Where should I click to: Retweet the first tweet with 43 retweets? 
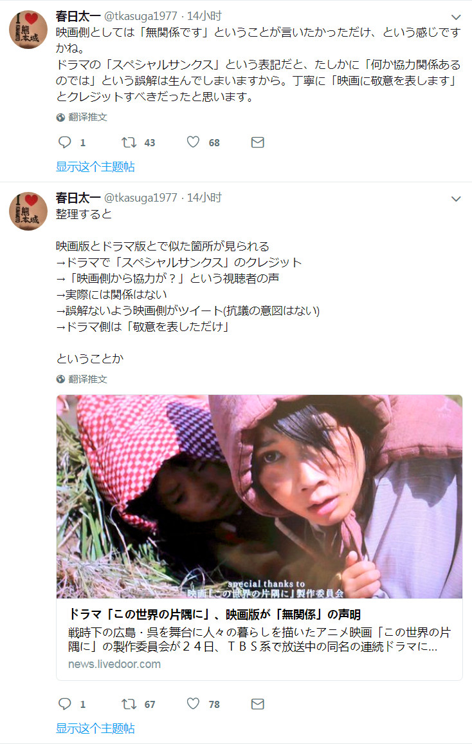(x=129, y=142)
